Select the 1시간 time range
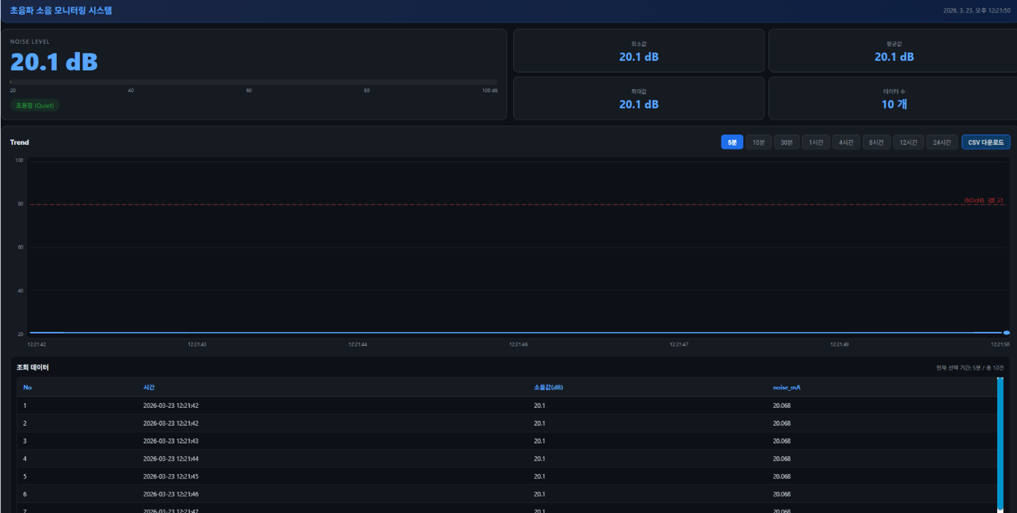The height and width of the screenshot is (513, 1017). (816, 142)
